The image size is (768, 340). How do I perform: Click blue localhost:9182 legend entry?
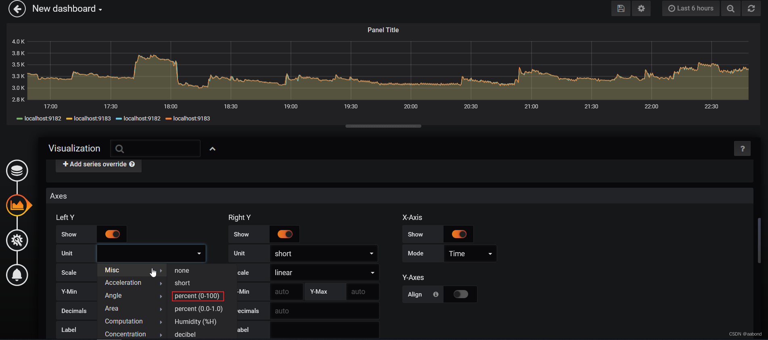click(138, 118)
